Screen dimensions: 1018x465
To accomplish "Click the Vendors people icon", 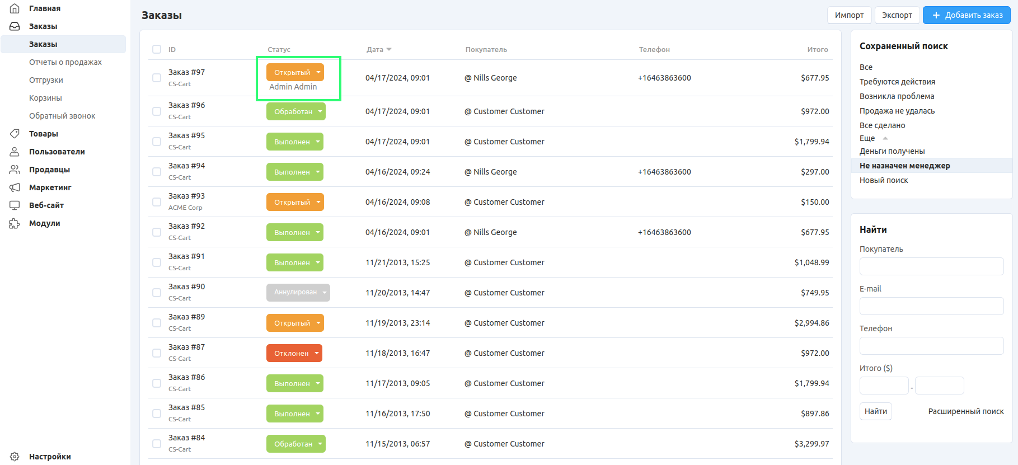I will pyautogui.click(x=15, y=170).
